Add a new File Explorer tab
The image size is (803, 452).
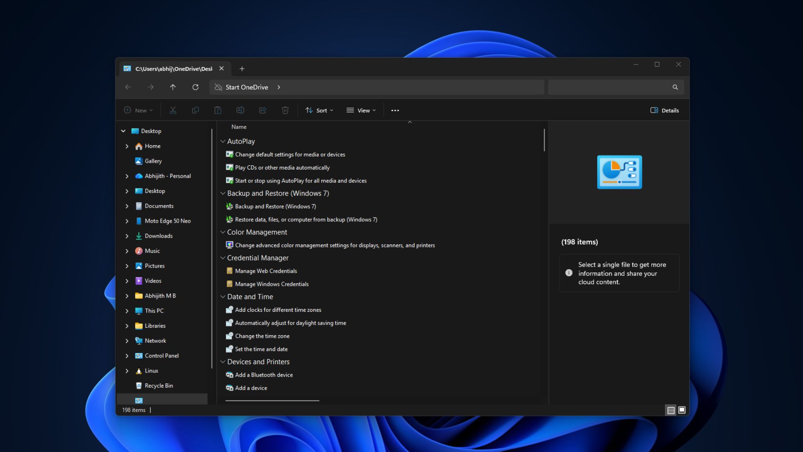coord(242,69)
